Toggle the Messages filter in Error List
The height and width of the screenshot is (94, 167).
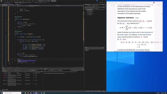click(x=23, y=70)
